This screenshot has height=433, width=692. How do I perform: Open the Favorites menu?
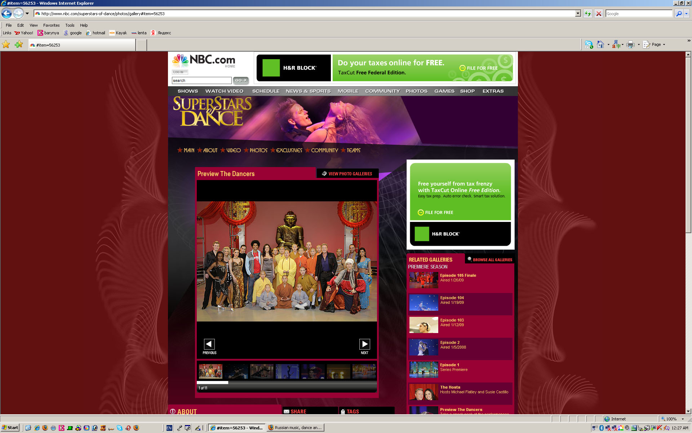click(51, 25)
